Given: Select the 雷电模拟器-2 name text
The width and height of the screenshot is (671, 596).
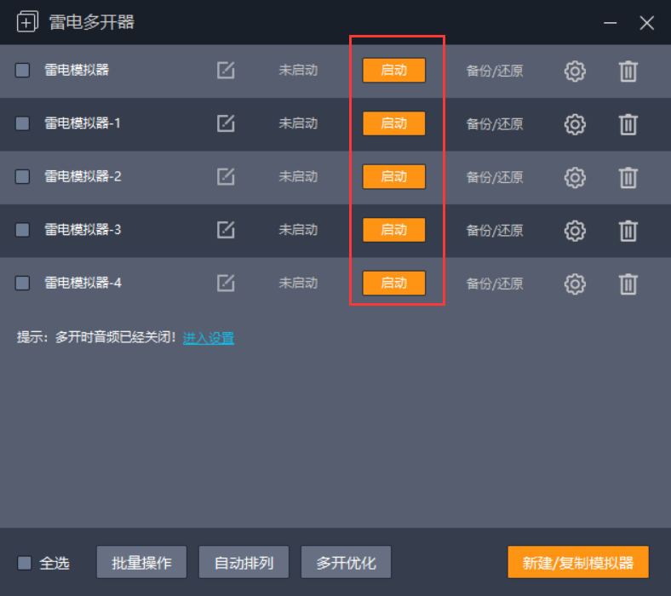Looking at the screenshot, I should (x=83, y=176).
